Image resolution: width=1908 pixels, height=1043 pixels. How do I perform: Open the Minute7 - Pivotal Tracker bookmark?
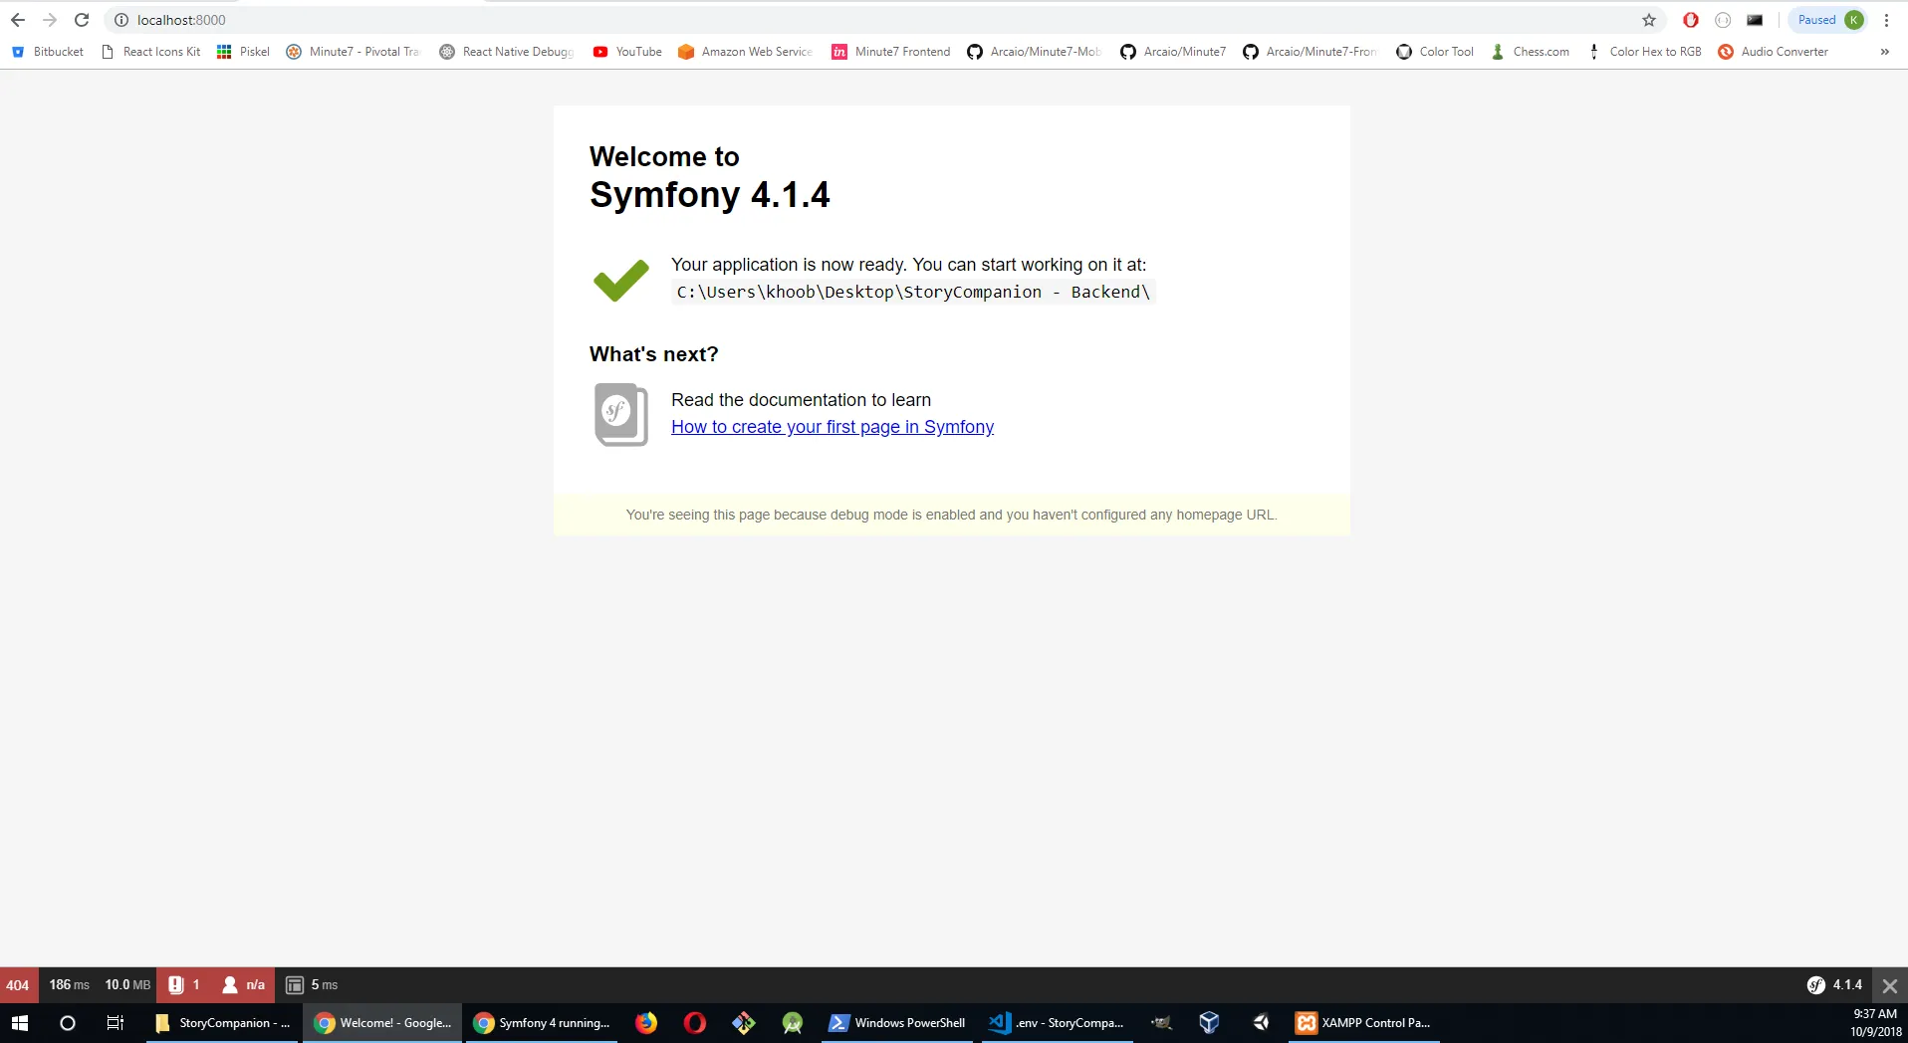pyautogui.click(x=354, y=52)
